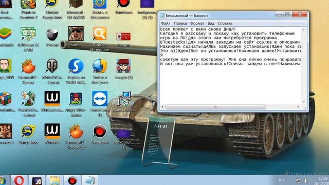Open the Формат menu in Notepad

pyautogui.click(x=197, y=23)
